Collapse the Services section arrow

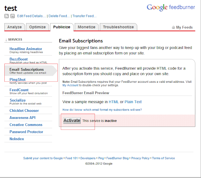[x=6, y=39]
